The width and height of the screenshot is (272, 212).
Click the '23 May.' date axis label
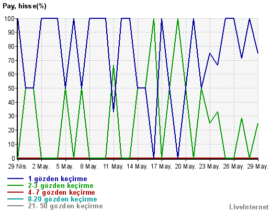210,166
